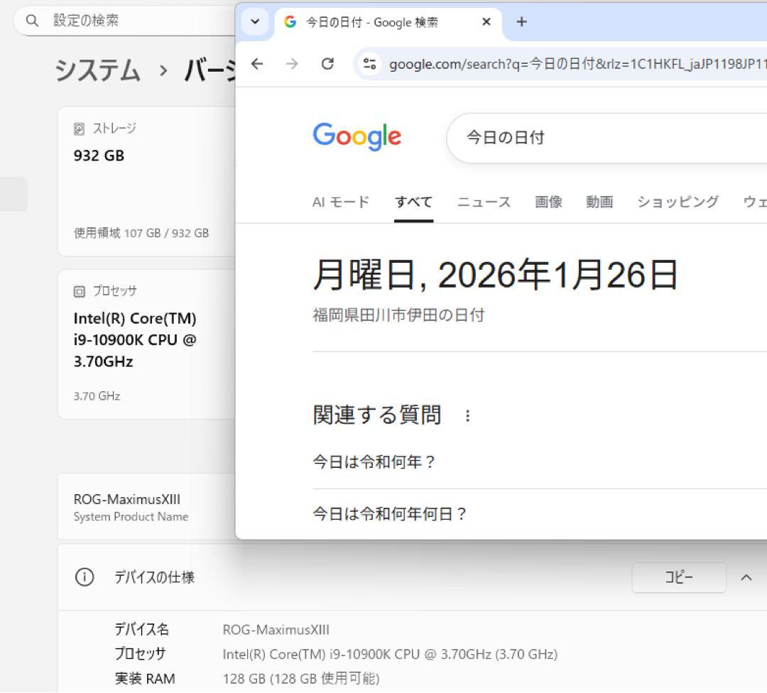
Task: Switch to the 画像 search tab
Action: pyautogui.click(x=548, y=202)
